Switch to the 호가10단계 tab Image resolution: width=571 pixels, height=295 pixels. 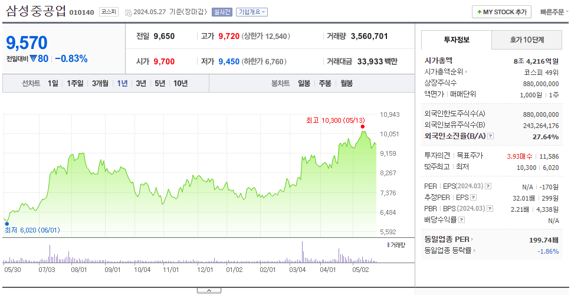tap(527, 40)
